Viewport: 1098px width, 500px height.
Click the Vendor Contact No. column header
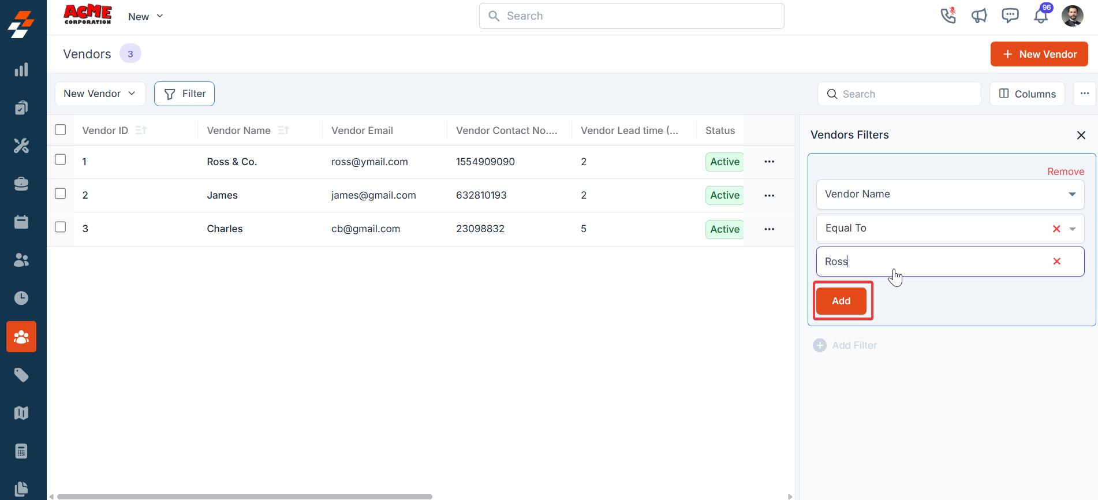point(507,130)
